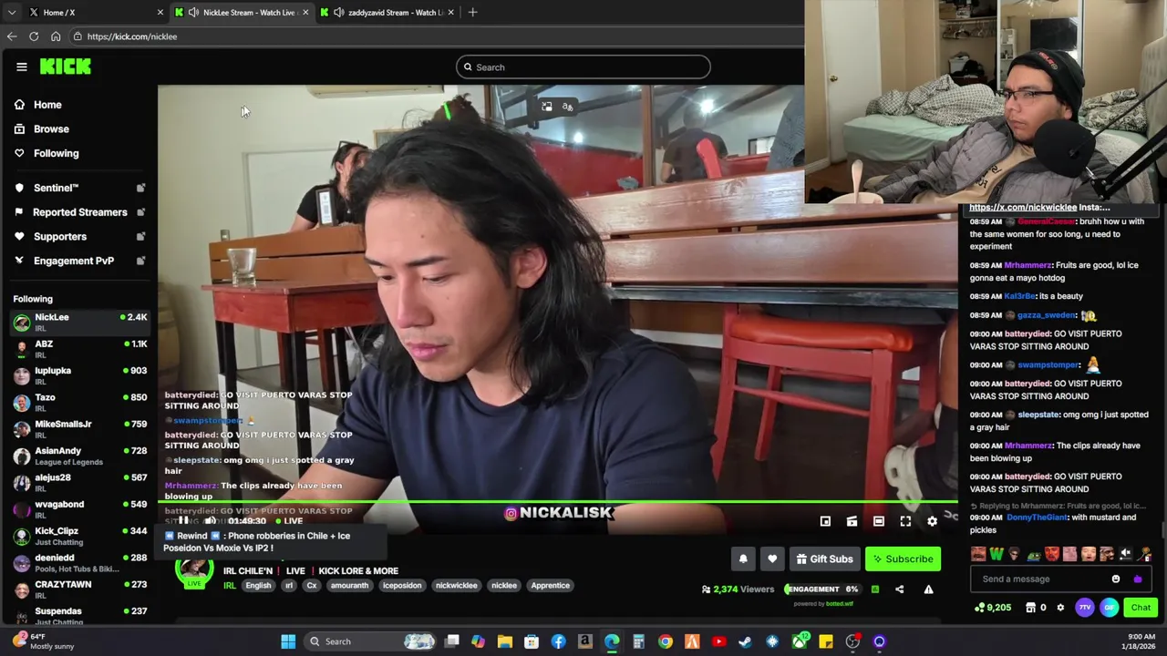Open Steam from the taskbar

coord(746,641)
